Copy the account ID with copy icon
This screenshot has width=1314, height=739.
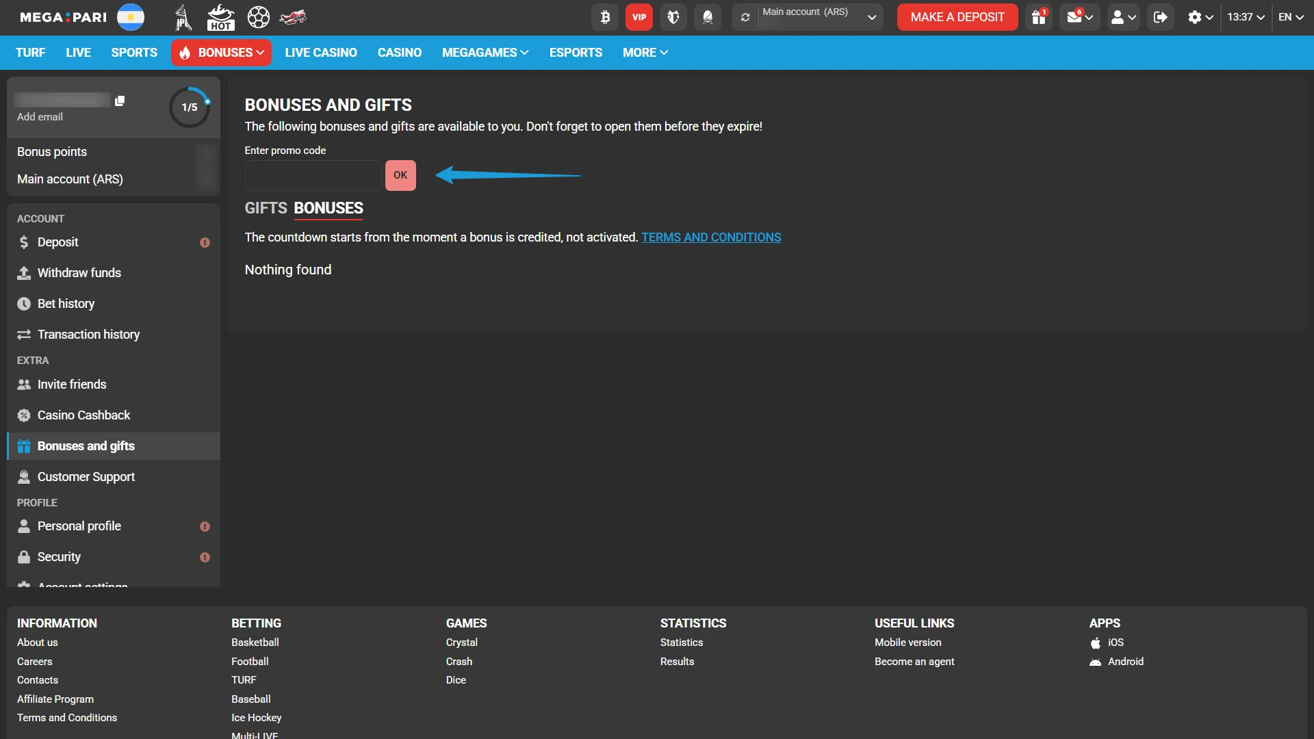click(120, 101)
